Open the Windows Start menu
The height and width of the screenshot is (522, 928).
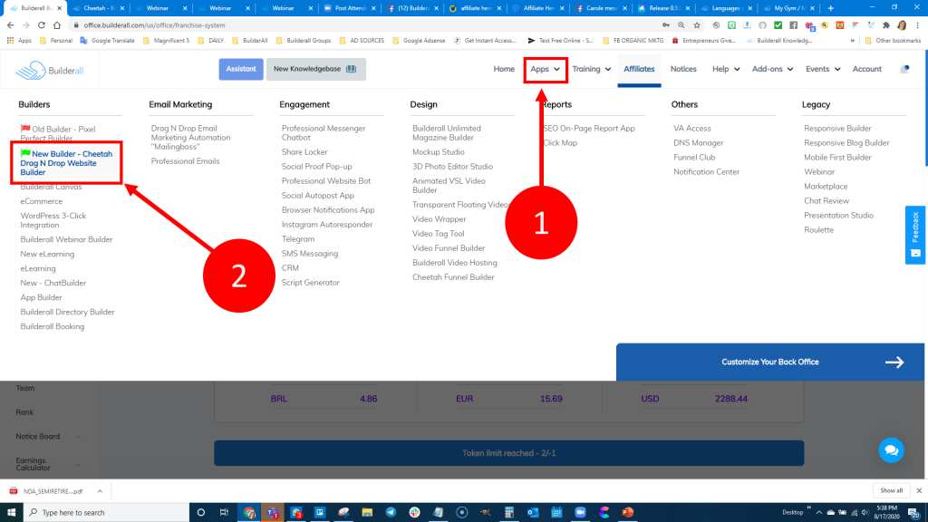pos(11,513)
